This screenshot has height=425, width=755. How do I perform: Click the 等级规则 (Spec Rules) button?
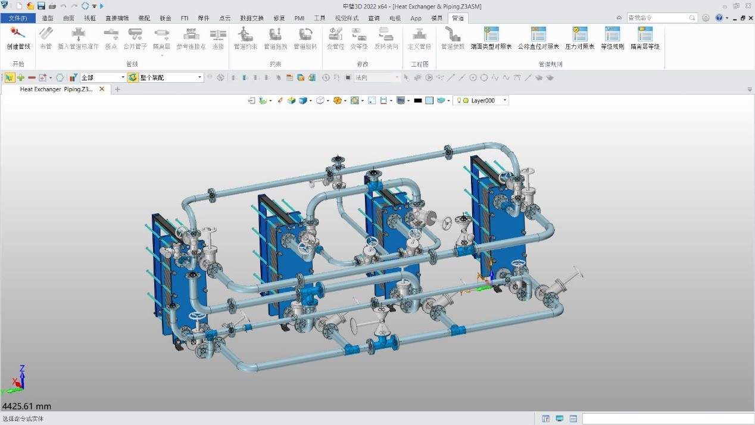point(613,37)
